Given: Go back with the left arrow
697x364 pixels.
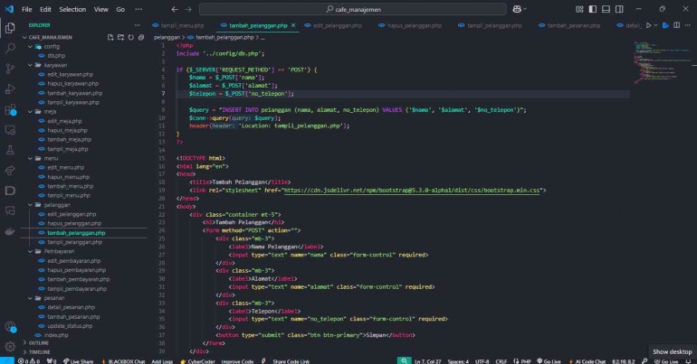Looking at the screenshot, I should 175,9.
